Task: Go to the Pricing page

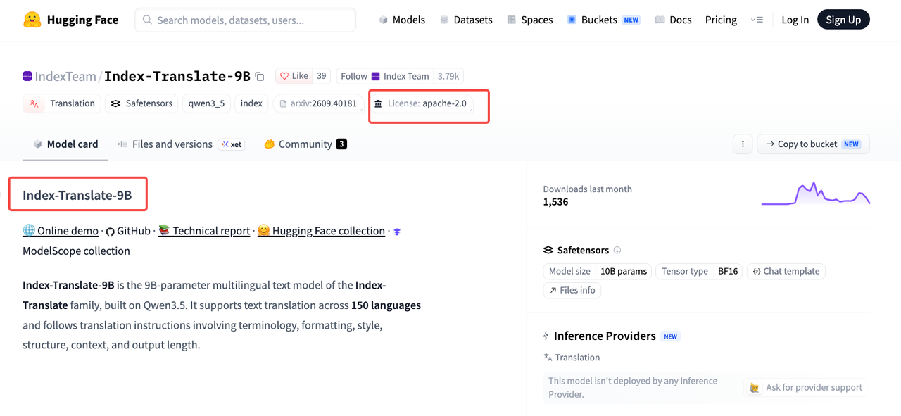Action: pyautogui.click(x=721, y=20)
